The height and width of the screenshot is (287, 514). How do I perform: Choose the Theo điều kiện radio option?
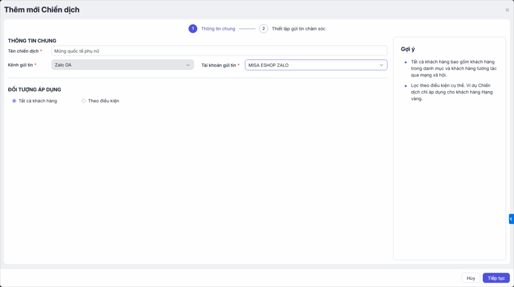pos(83,101)
